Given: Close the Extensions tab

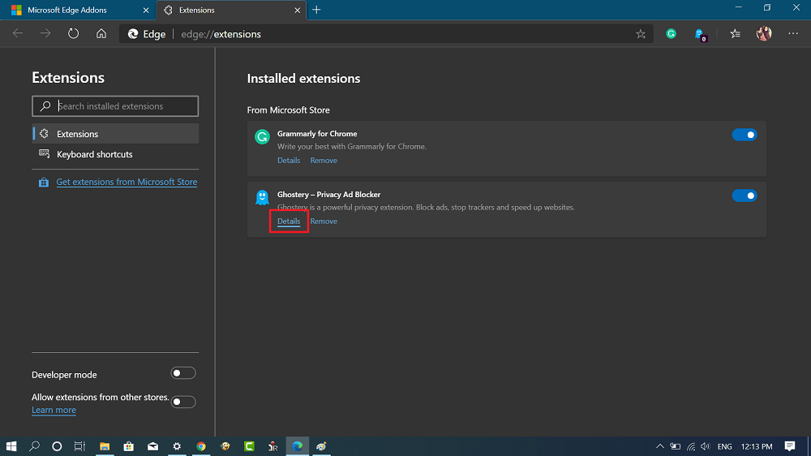Looking at the screenshot, I should (298, 10).
